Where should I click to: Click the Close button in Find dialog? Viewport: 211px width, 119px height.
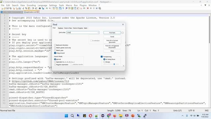[x=112, y=51]
